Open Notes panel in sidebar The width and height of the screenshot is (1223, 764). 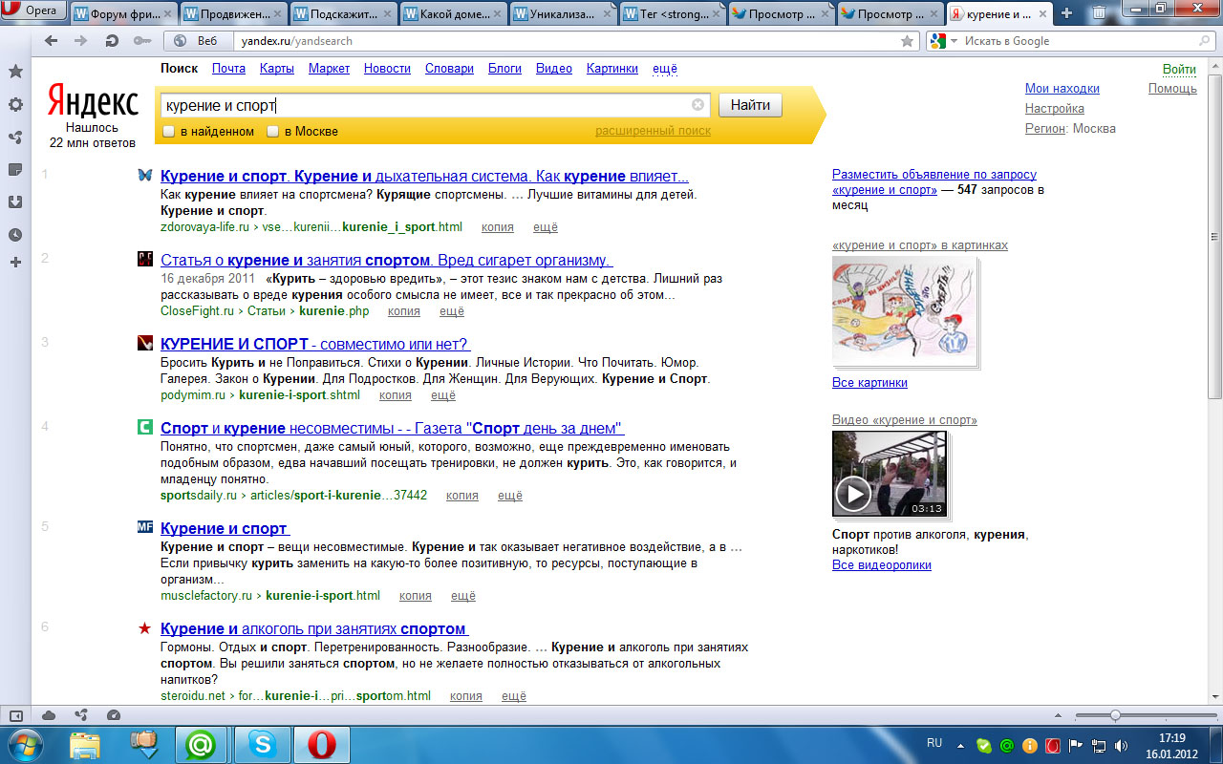[15, 169]
